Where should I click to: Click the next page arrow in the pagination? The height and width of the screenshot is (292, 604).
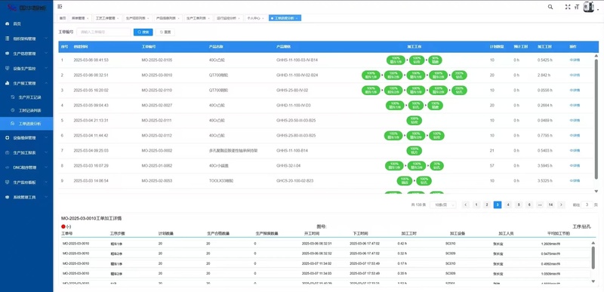coord(561,205)
